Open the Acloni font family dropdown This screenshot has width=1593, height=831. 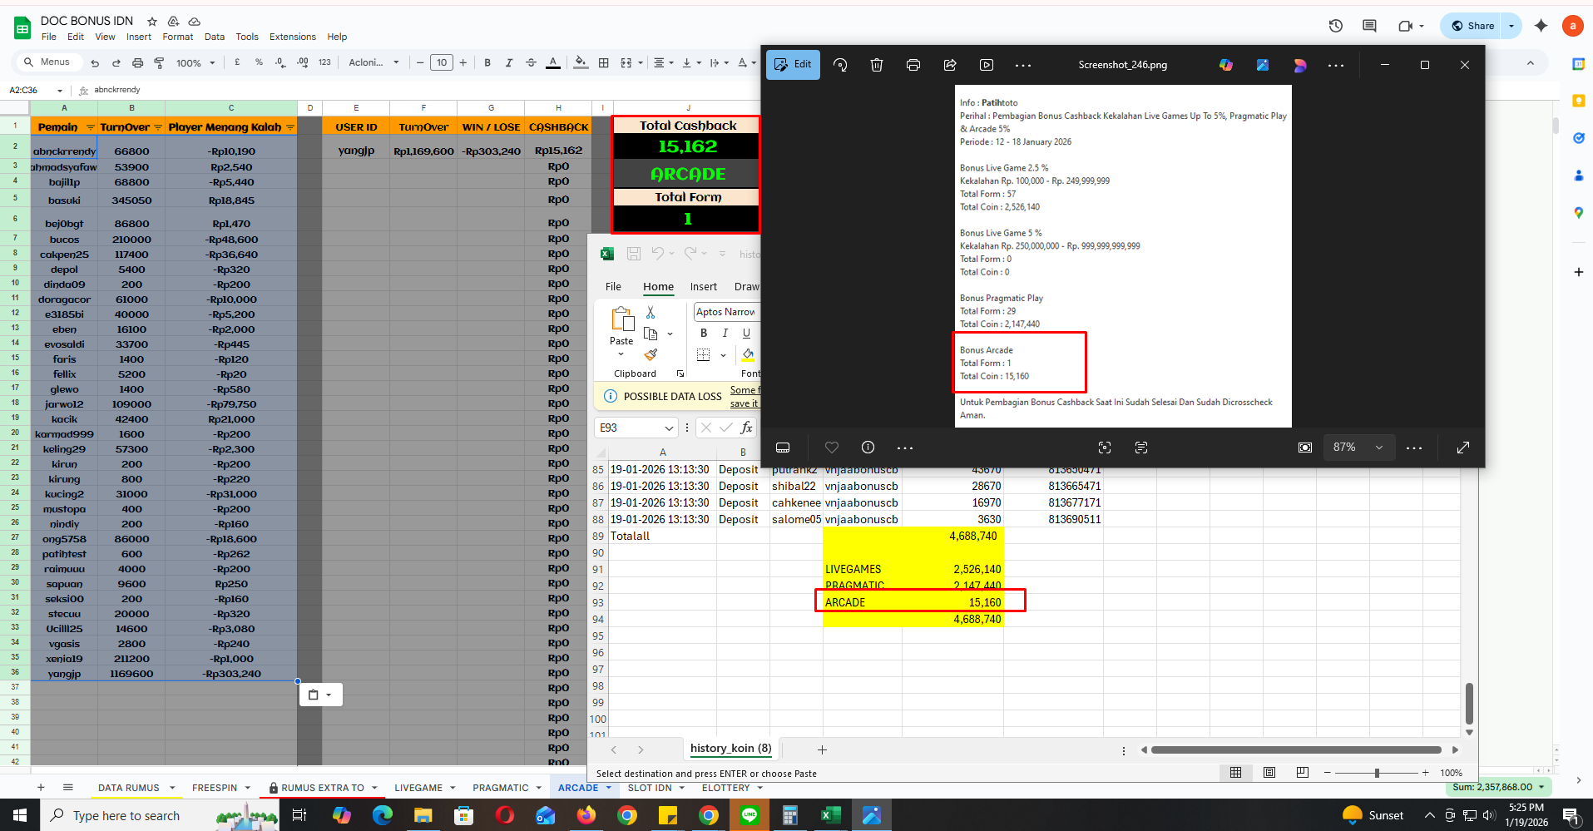(x=374, y=62)
